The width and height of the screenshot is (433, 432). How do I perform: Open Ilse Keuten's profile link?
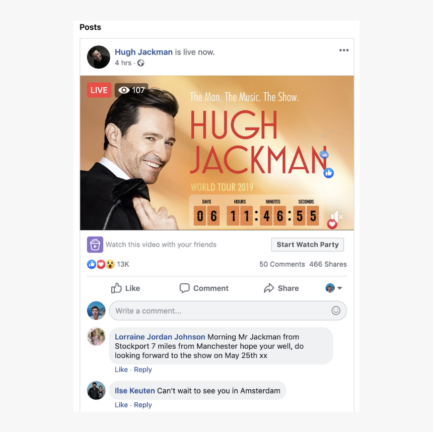coord(135,391)
